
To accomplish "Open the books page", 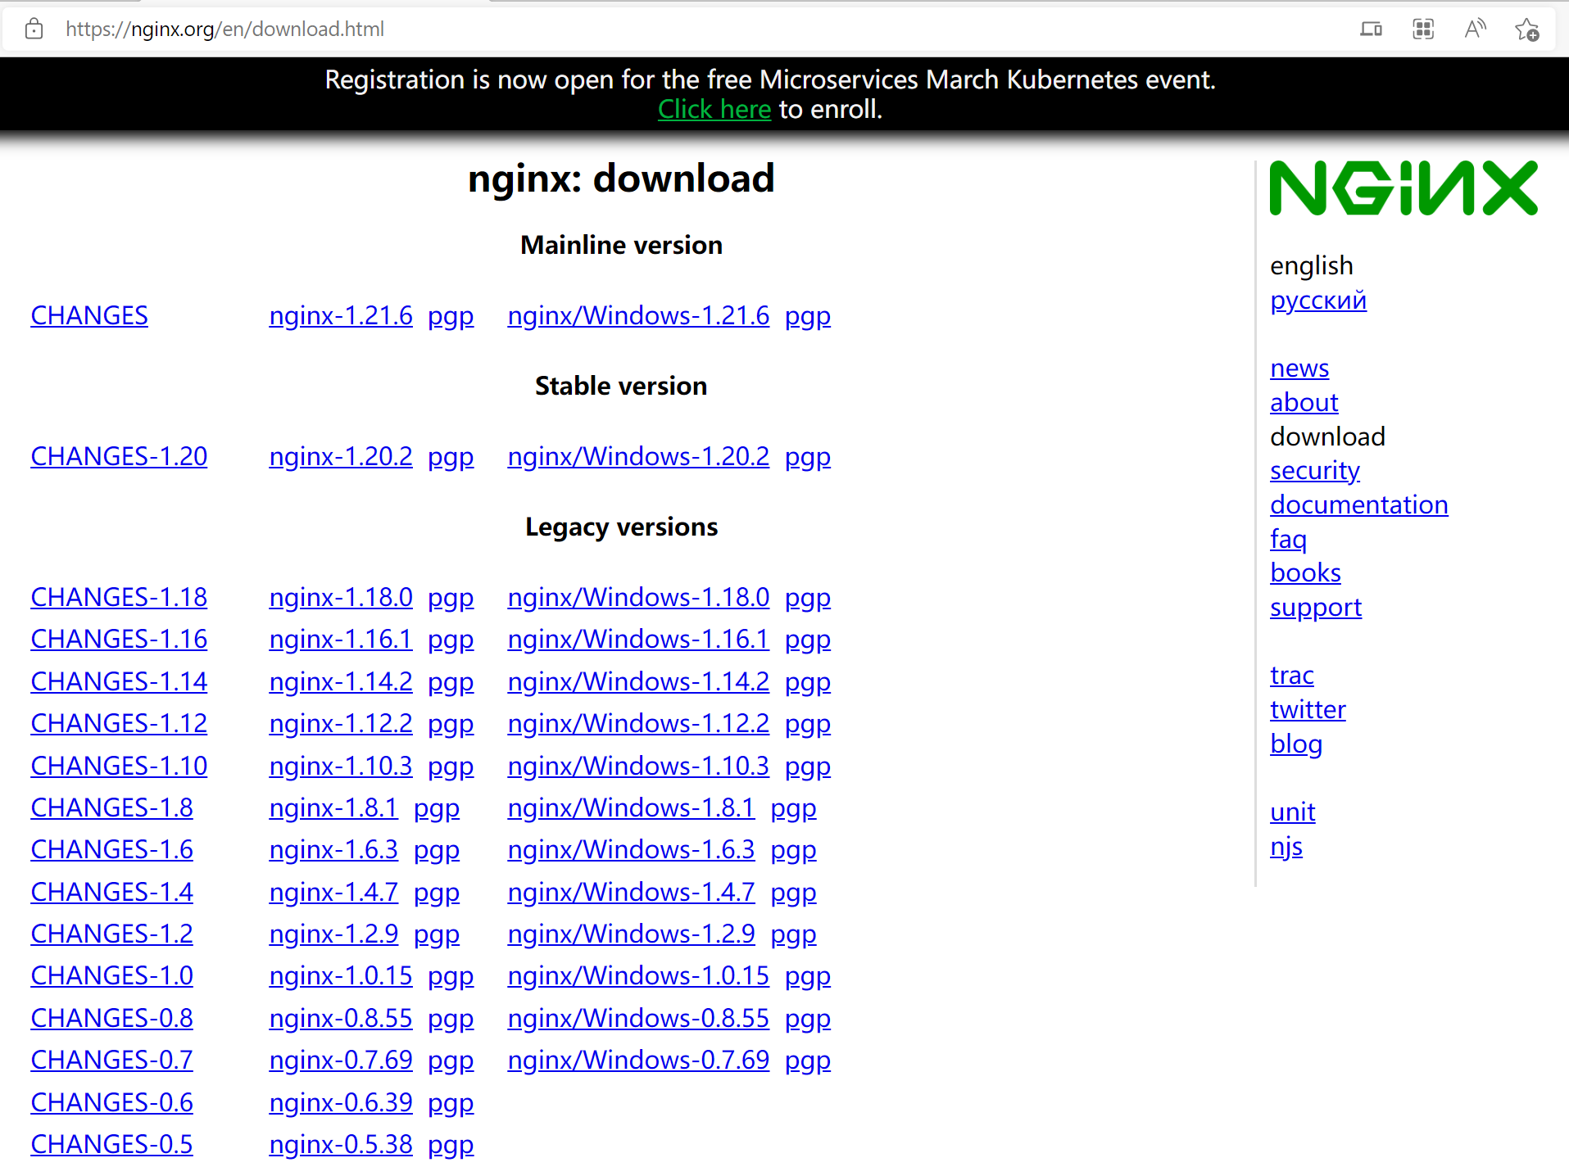I will (x=1305, y=572).
